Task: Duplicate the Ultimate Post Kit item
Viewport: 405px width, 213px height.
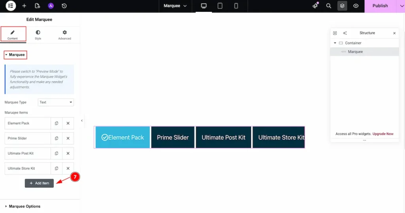Action: click(x=57, y=153)
